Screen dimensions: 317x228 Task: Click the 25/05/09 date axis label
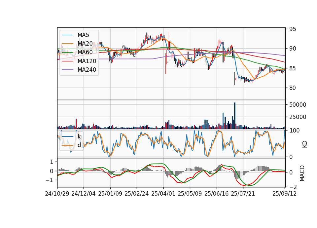point(190,194)
